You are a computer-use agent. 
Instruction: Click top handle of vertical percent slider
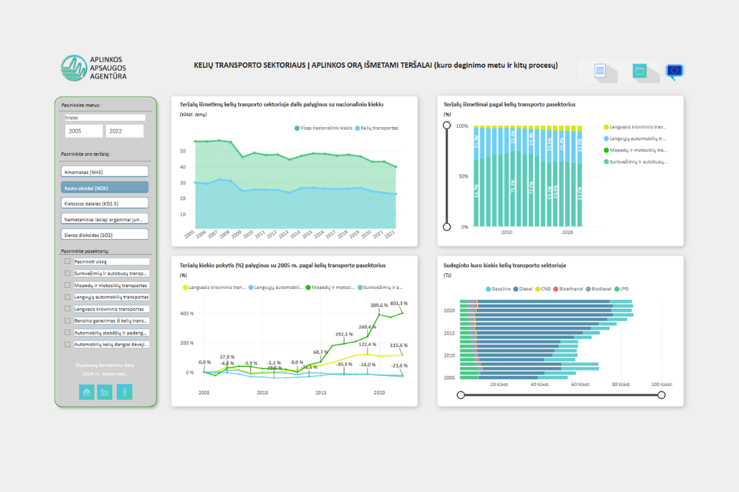pos(447,125)
